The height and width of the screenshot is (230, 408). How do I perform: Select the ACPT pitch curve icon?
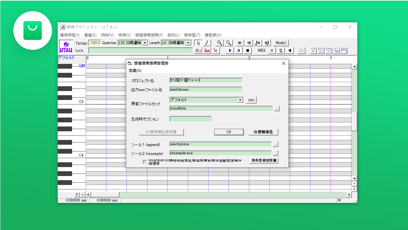[313, 50]
